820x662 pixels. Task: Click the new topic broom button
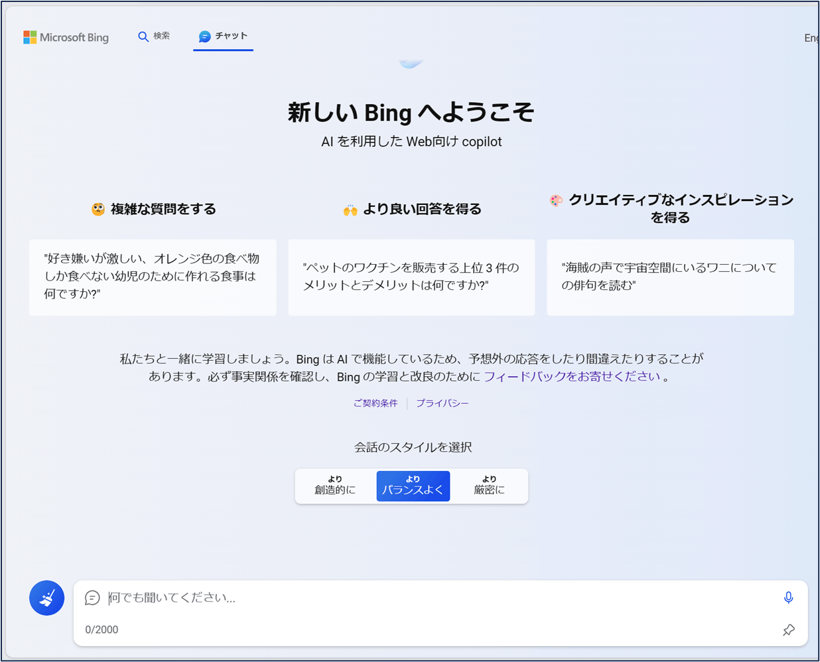click(x=46, y=598)
